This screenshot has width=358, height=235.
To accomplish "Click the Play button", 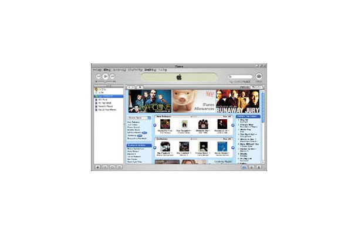I will 105,76.
